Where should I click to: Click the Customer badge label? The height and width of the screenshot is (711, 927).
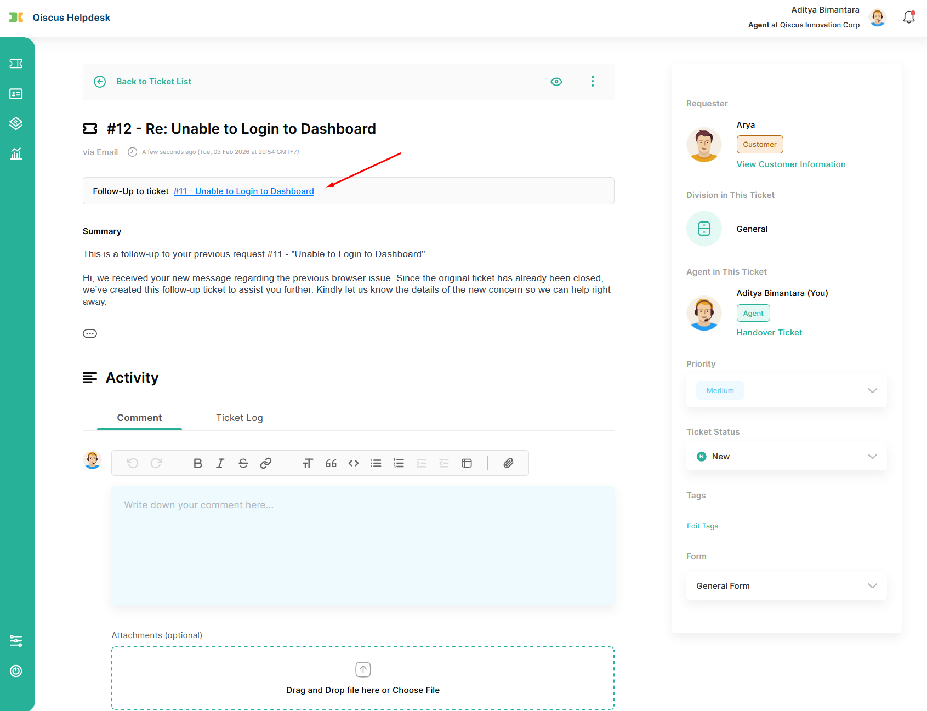(760, 144)
